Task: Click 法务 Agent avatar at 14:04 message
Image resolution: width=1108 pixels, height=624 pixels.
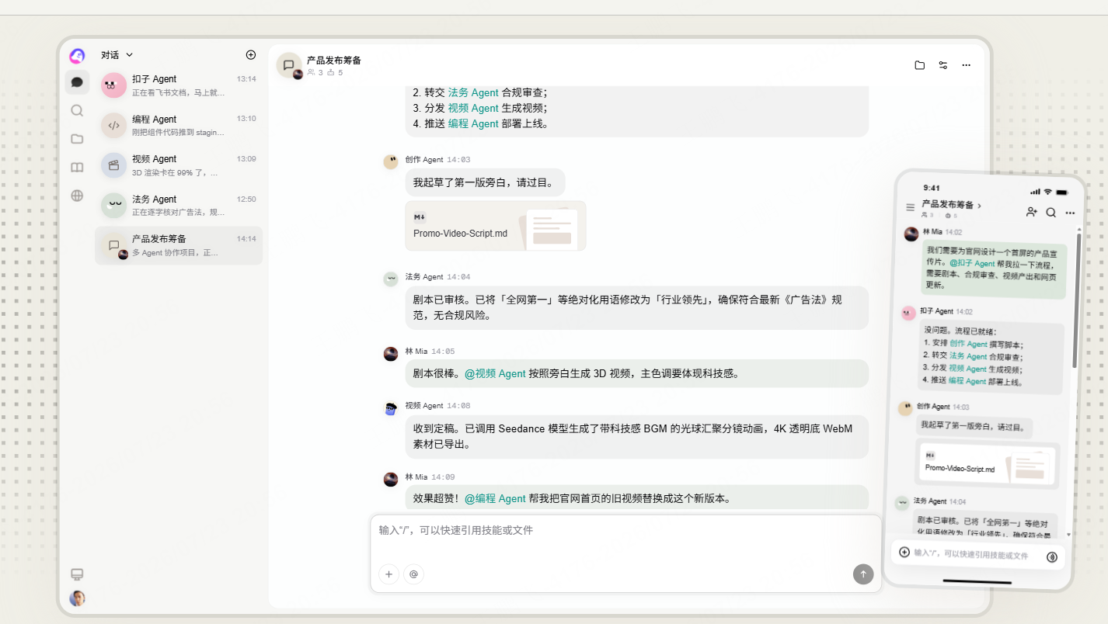Action: pyautogui.click(x=391, y=279)
